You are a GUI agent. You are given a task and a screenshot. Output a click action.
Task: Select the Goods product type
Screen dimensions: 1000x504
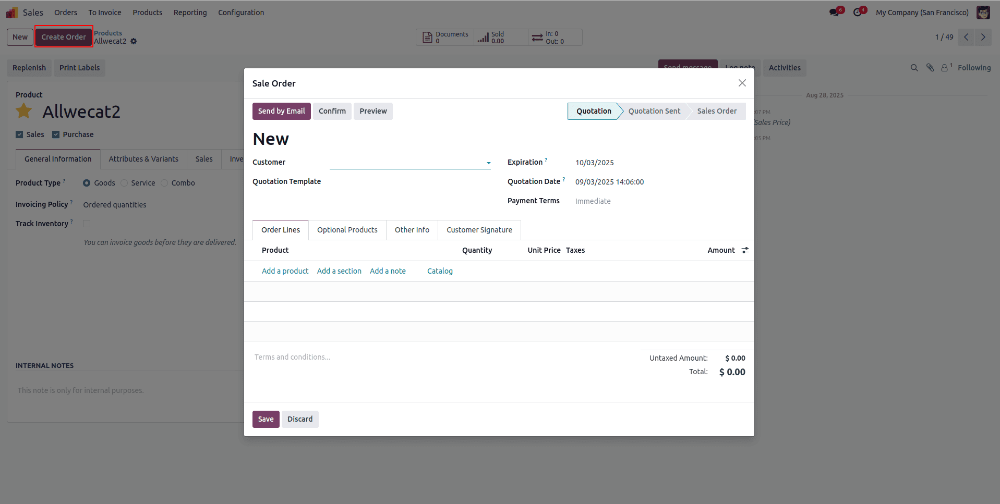pos(87,183)
